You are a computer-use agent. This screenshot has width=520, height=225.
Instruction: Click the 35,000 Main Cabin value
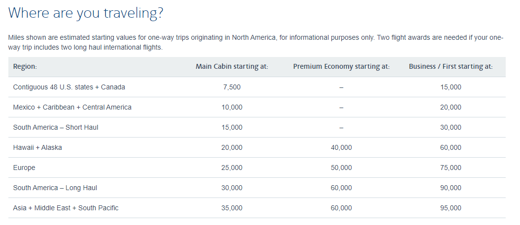click(x=232, y=208)
